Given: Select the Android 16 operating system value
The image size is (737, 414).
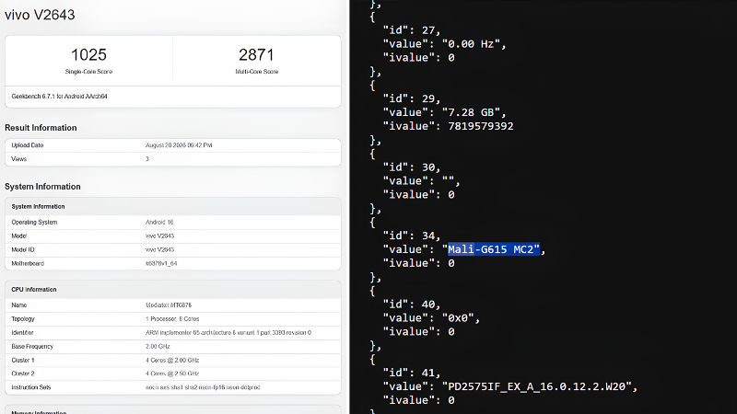Looking at the screenshot, I should tap(159, 223).
